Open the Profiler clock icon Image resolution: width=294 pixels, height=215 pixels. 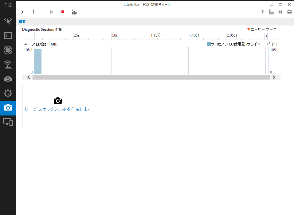[x=8, y=93]
